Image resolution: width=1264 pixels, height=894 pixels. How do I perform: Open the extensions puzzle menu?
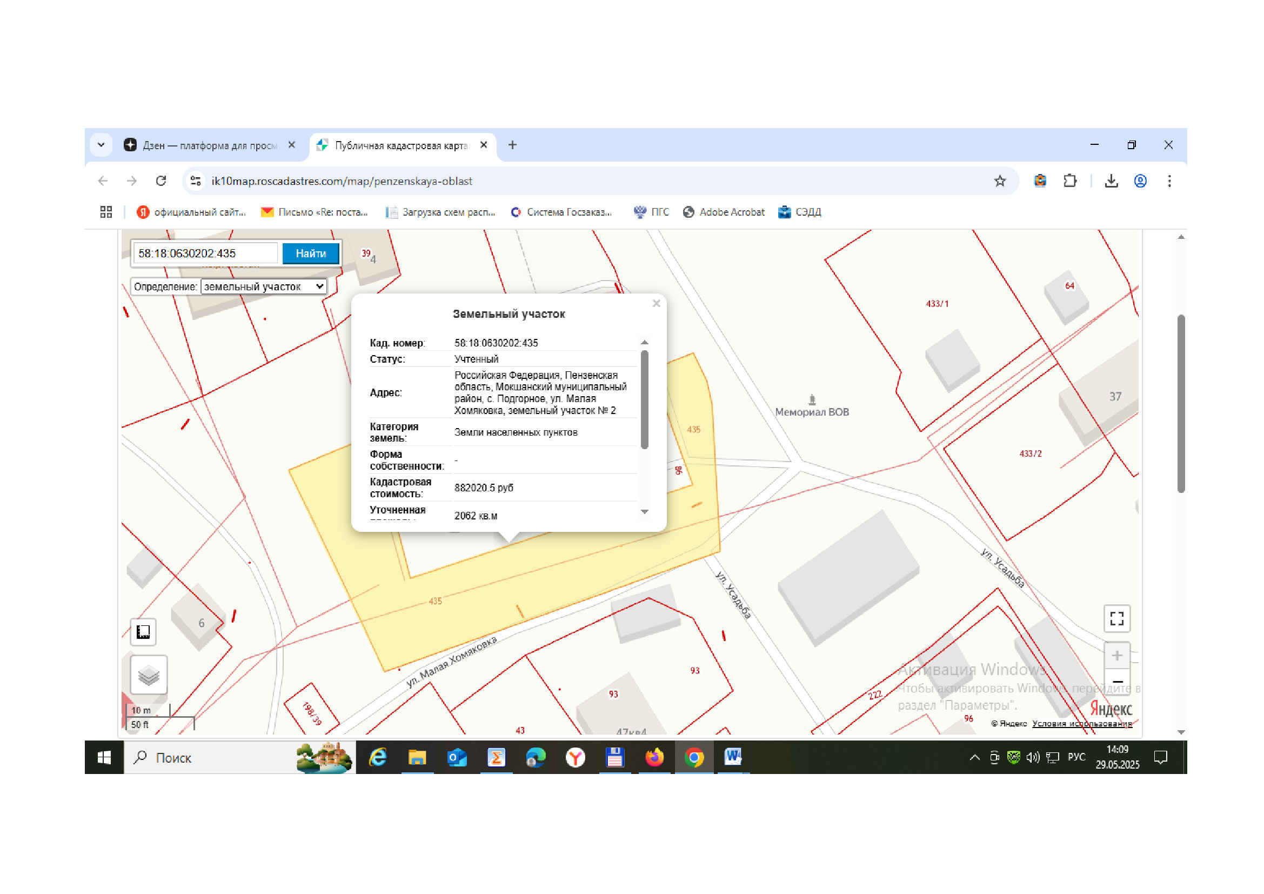click(1069, 181)
